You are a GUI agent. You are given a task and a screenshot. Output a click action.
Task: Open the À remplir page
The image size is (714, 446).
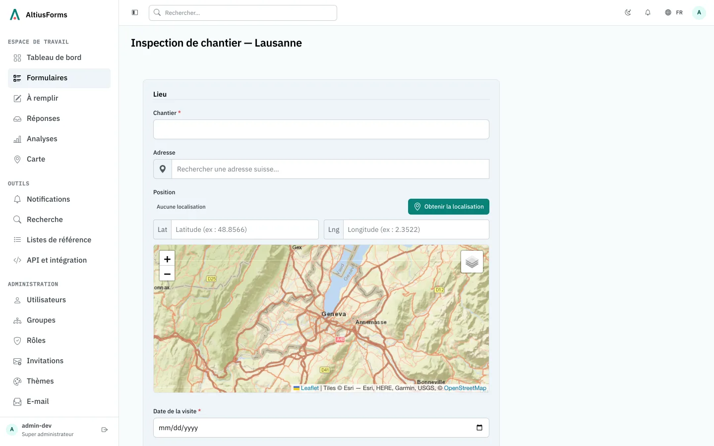point(59,98)
